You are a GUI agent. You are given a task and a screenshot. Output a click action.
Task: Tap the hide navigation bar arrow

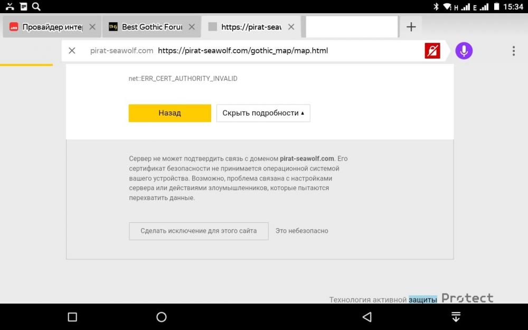pyautogui.click(x=456, y=317)
